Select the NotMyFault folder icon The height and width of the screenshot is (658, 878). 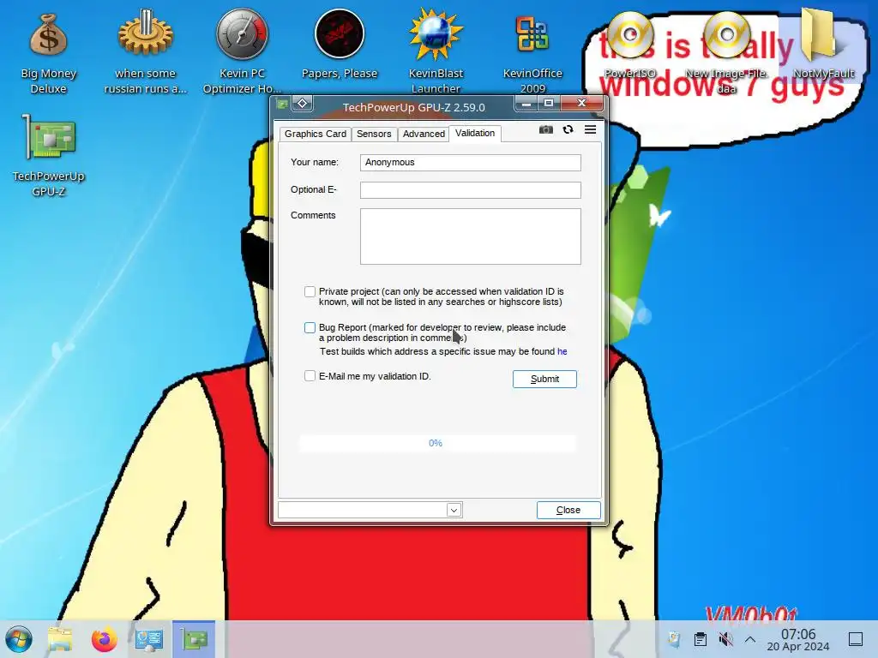(x=823, y=45)
